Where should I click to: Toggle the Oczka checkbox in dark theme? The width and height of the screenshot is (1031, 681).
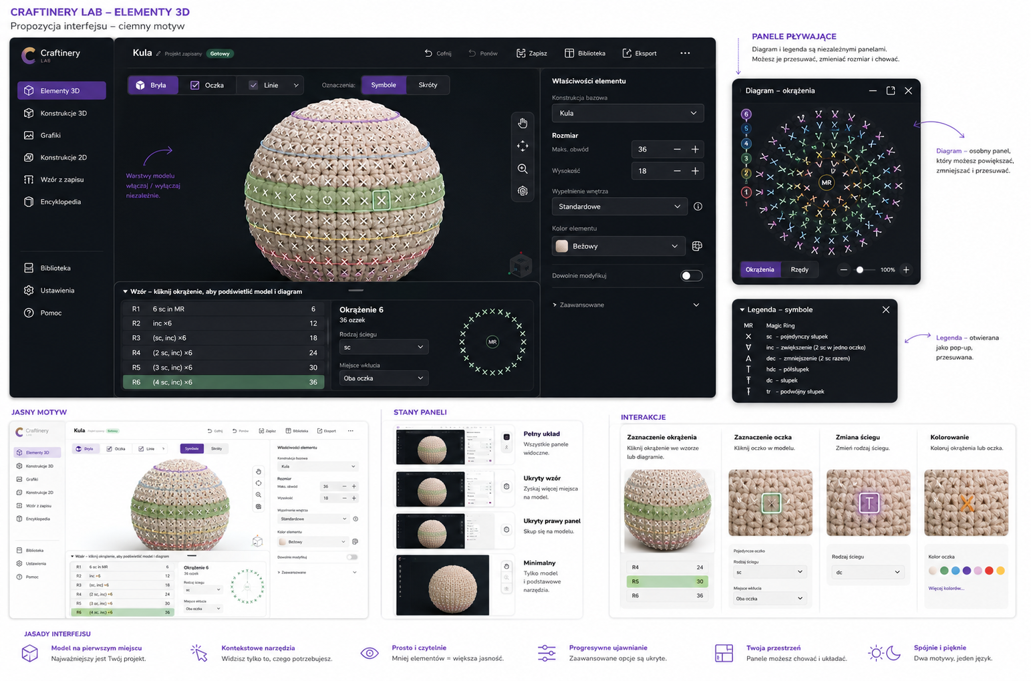195,85
